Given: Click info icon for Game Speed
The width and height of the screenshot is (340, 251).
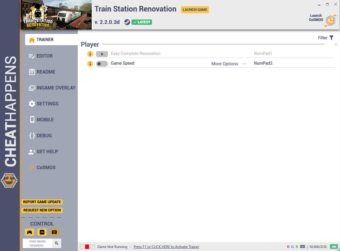Looking at the screenshot, I should pos(90,64).
